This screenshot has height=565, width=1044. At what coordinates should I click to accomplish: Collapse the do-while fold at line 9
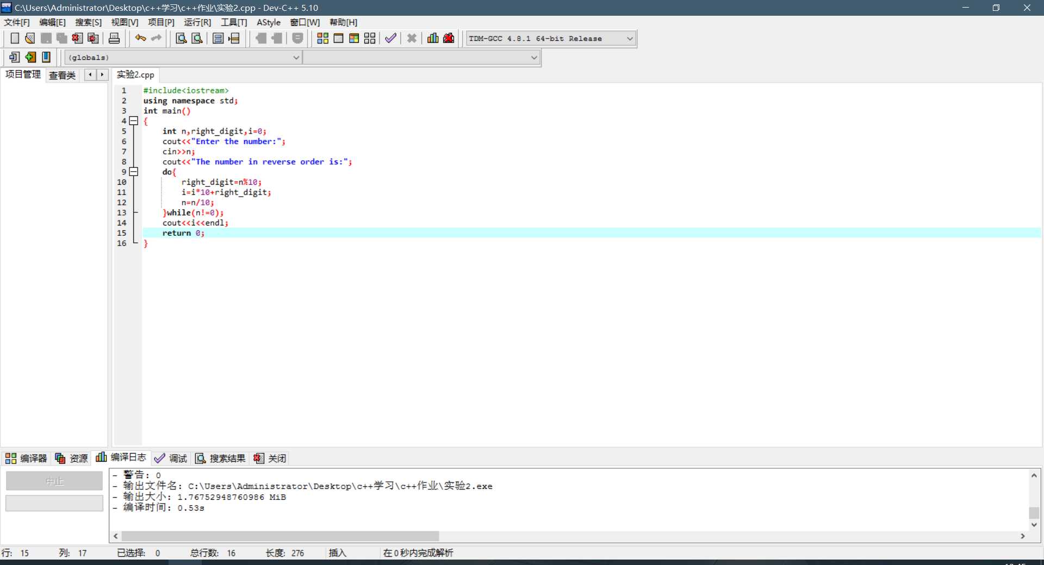(134, 172)
